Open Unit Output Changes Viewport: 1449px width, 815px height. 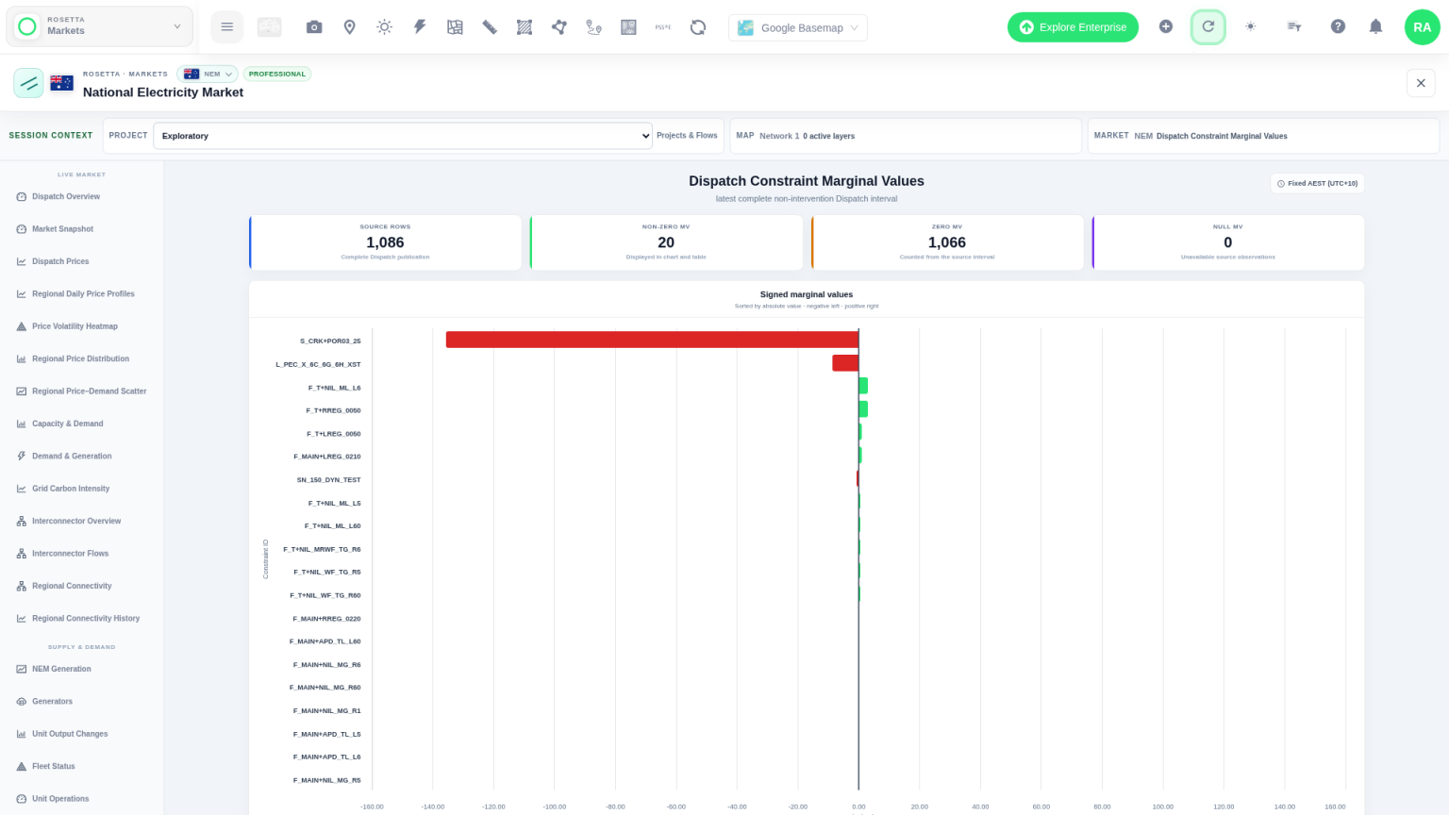82,734
